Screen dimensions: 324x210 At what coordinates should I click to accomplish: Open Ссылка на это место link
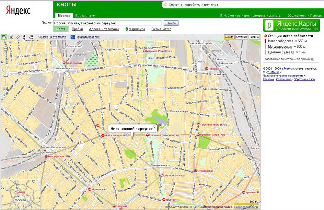pos(52,37)
